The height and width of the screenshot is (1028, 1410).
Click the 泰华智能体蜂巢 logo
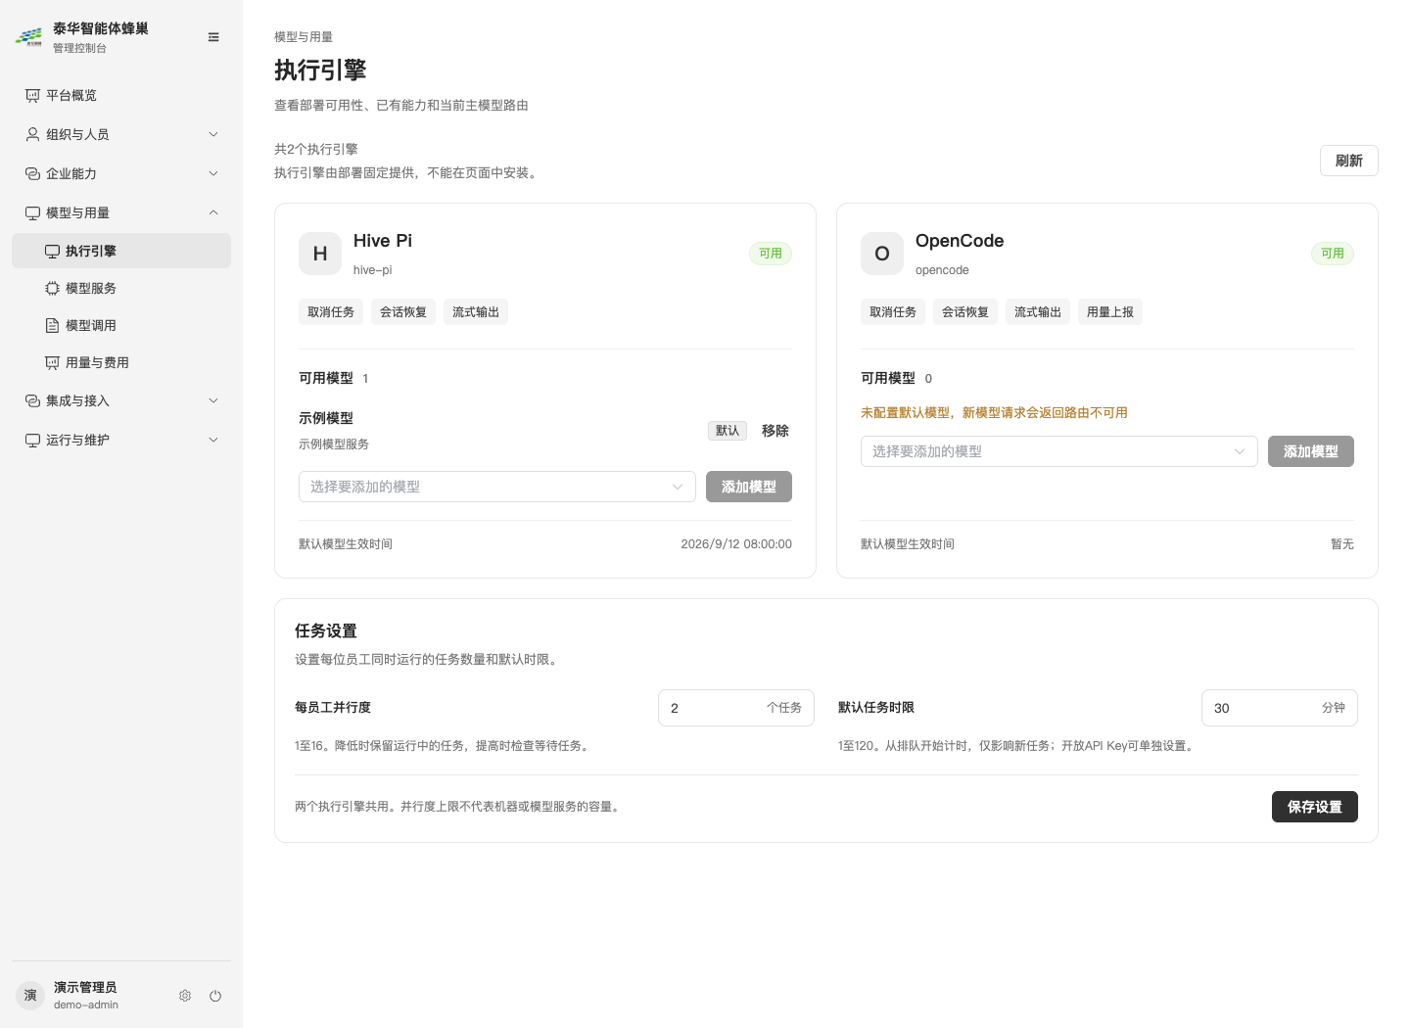[x=28, y=37]
